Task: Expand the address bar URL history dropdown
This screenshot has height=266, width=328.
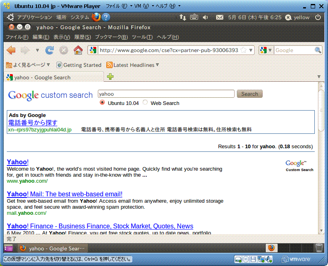Action: [x=251, y=50]
